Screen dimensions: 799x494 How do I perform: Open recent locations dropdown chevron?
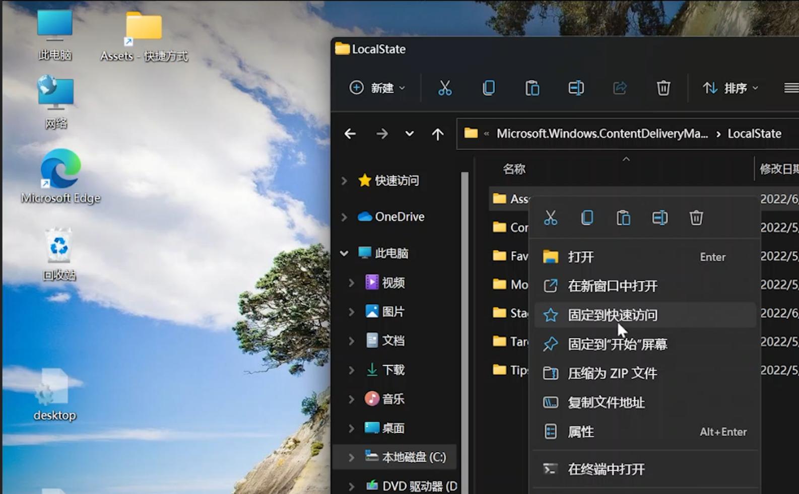click(x=410, y=134)
